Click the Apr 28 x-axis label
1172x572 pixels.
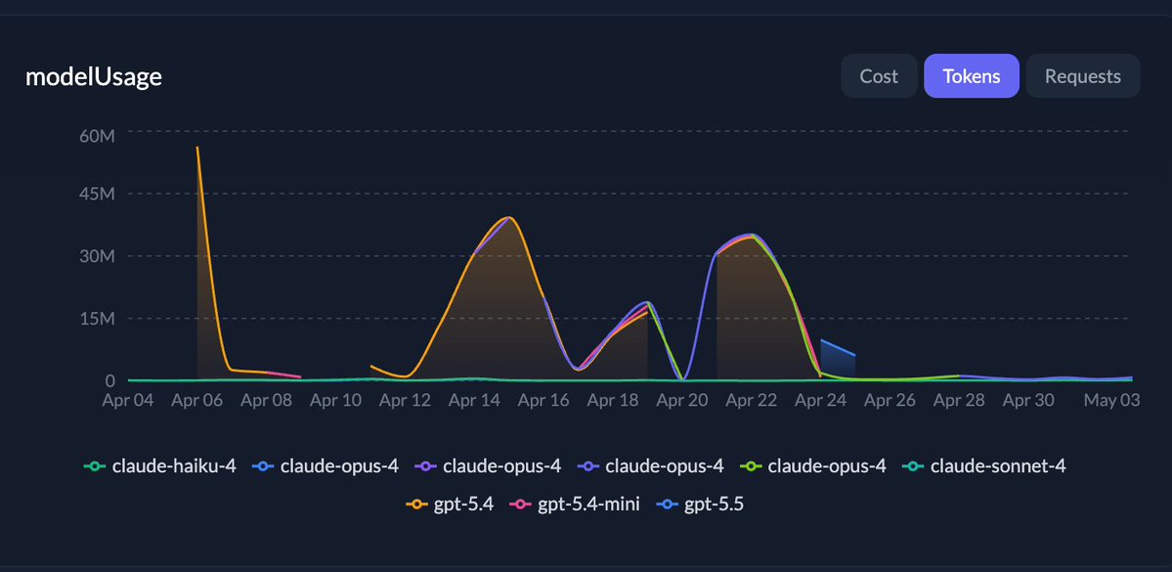tap(959, 401)
